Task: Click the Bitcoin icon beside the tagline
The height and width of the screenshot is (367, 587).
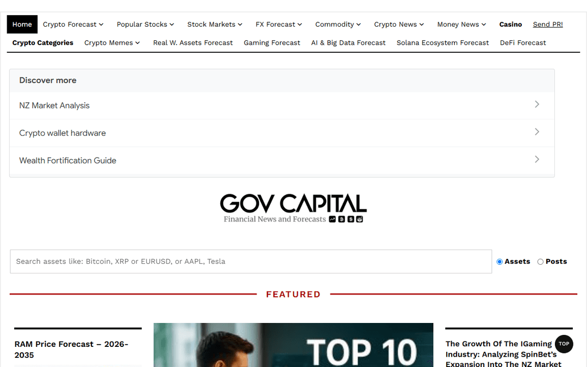Action: 341,220
